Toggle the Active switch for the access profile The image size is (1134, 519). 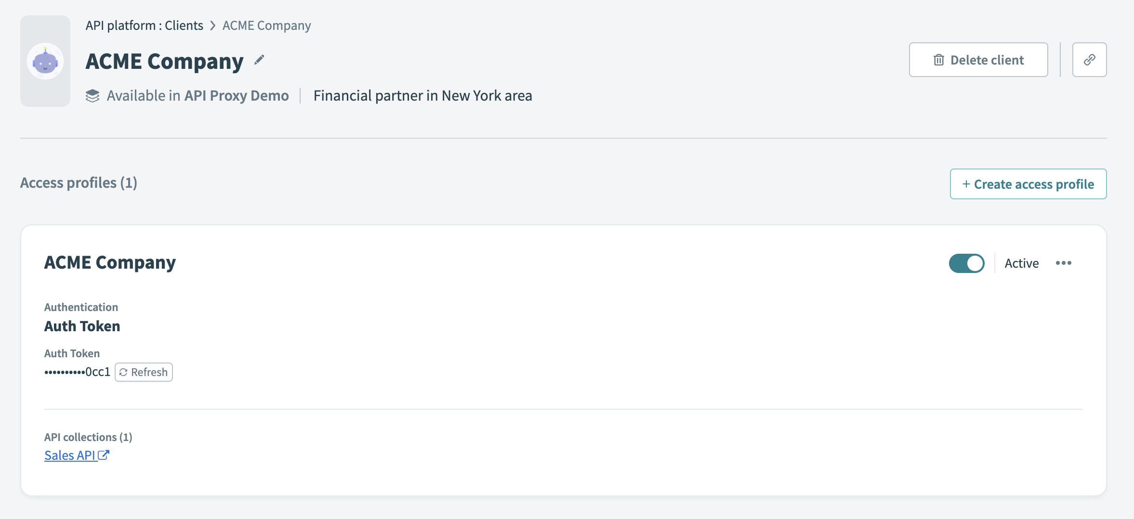[x=966, y=263]
